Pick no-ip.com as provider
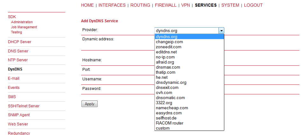Image resolution: width=307 pixels, height=135 pixels. (189, 57)
